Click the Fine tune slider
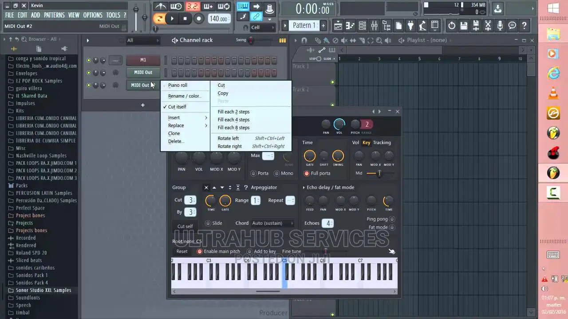 pos(326,252)
